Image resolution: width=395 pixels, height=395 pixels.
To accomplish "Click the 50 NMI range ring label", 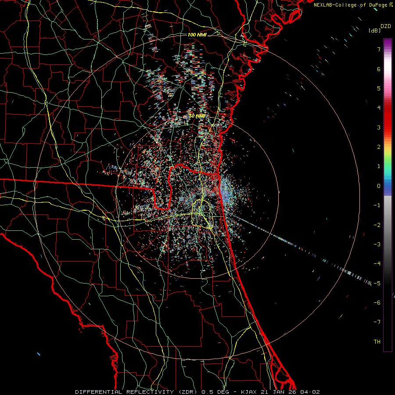I will coord(197,116).
